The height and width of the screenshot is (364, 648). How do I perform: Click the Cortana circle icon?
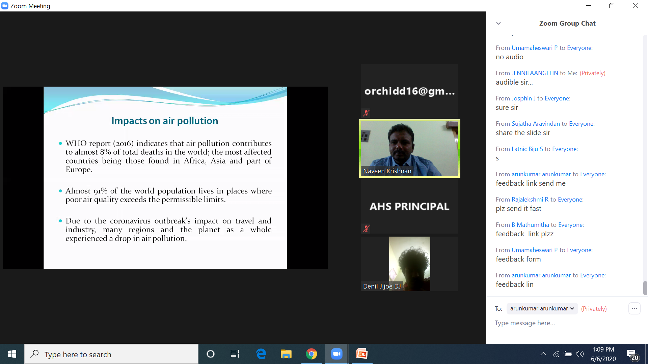[x=210, y=354]
